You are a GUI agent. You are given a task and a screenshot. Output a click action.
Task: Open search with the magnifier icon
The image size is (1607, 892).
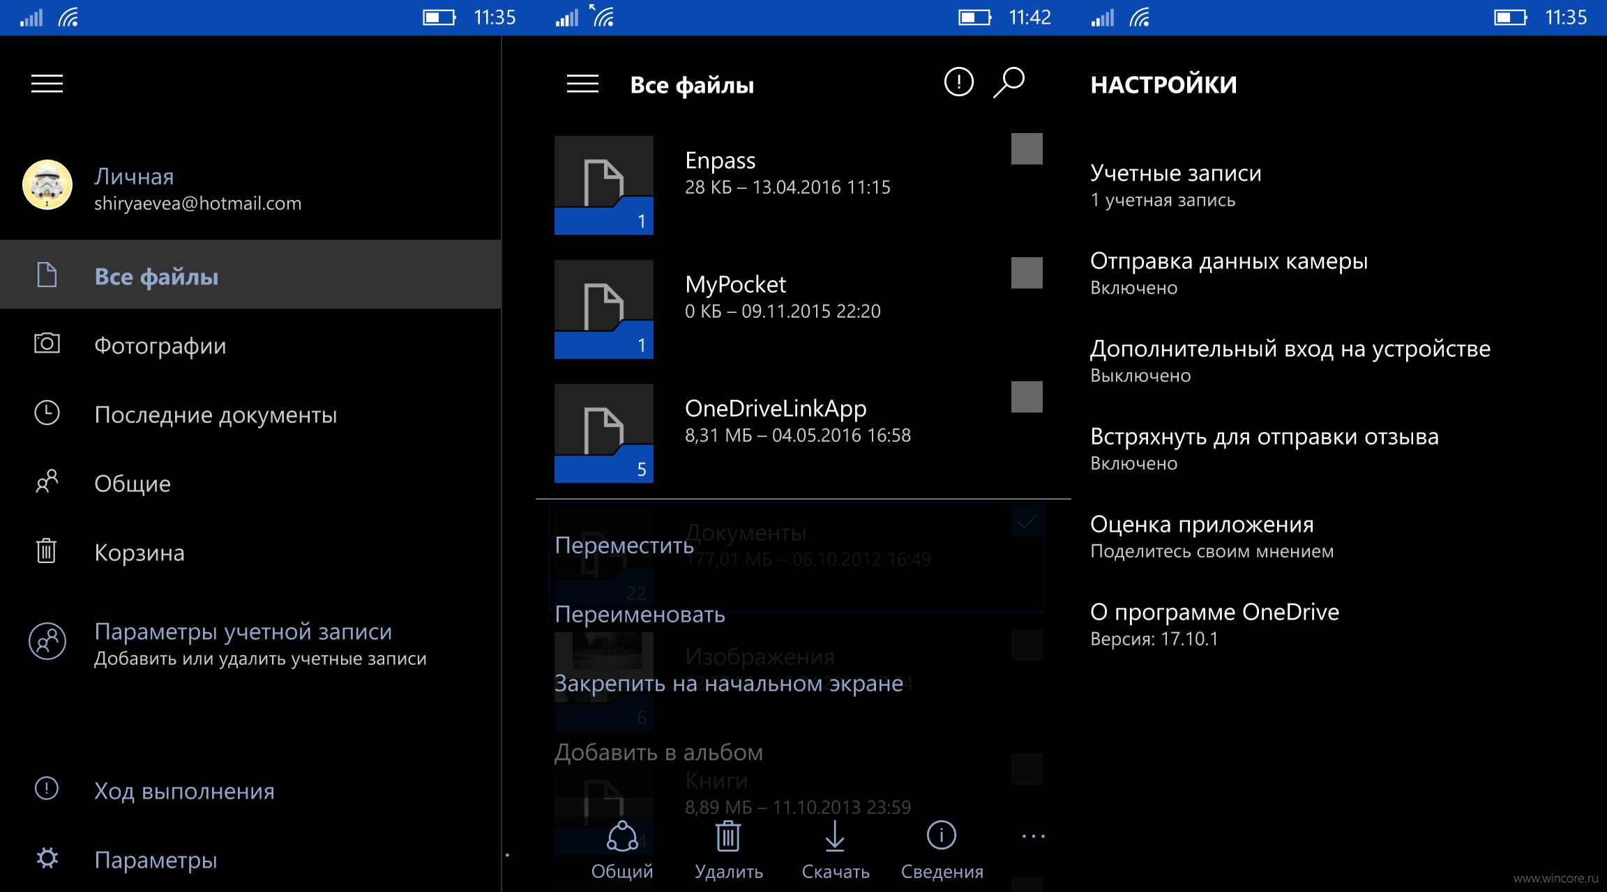[1009, 82]
